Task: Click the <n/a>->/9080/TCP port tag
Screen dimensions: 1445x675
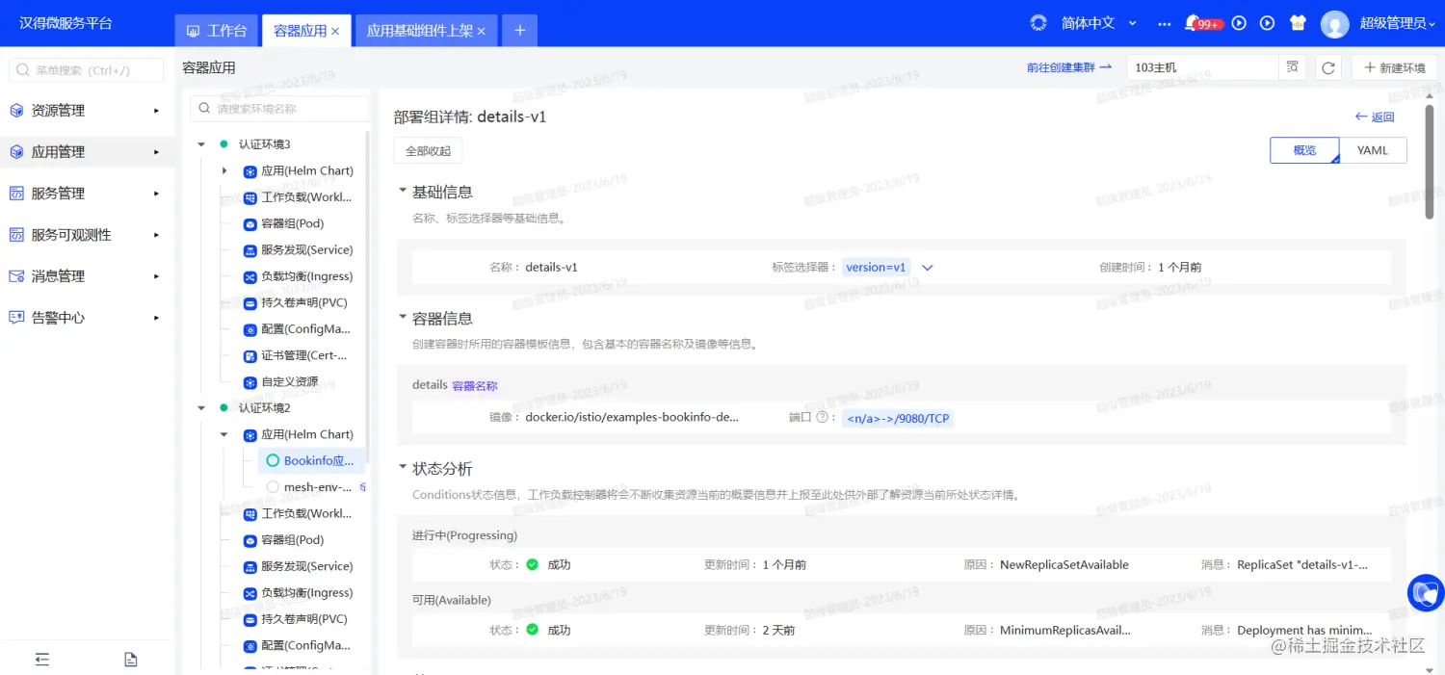Action: (x=898, y=419)
